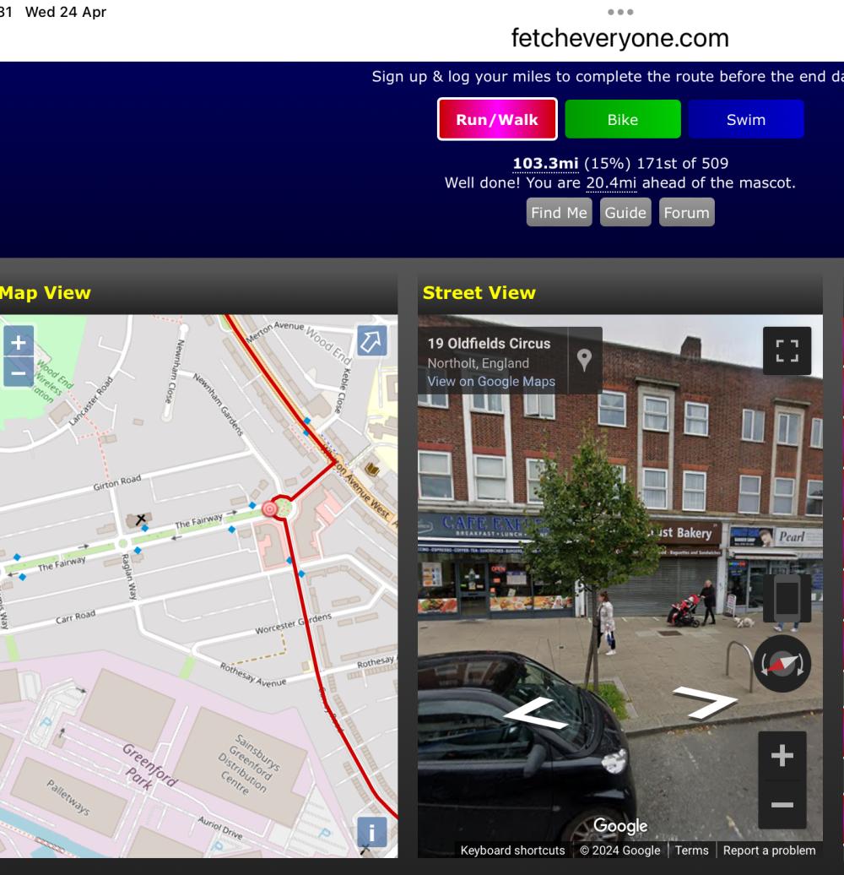
Task: Select the Run/Walk activity mode
Action: [497, 119]
